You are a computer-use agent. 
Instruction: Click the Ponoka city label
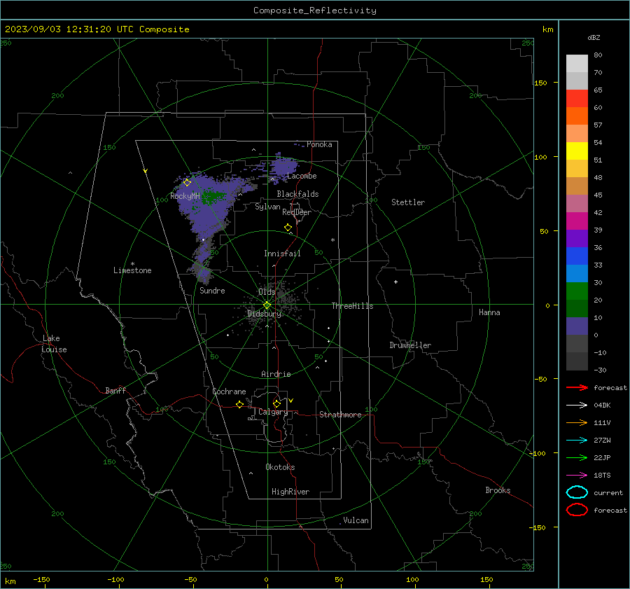[319, 144]
